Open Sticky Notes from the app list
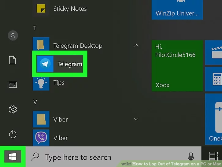The image size is (222, 167). [x=61, y=9]
